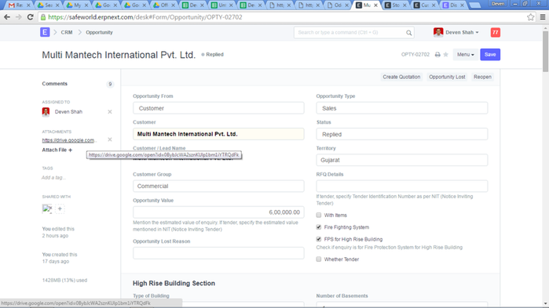Switch to the 'Off' Google Drive tab

tap(164, 5)
